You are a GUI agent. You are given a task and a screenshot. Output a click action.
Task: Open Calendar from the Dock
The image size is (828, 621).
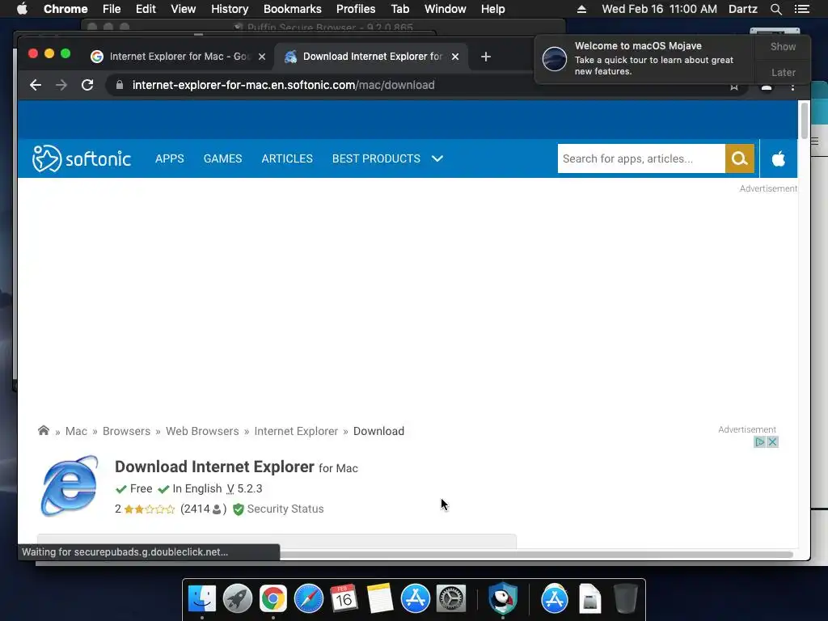[344, 599]
